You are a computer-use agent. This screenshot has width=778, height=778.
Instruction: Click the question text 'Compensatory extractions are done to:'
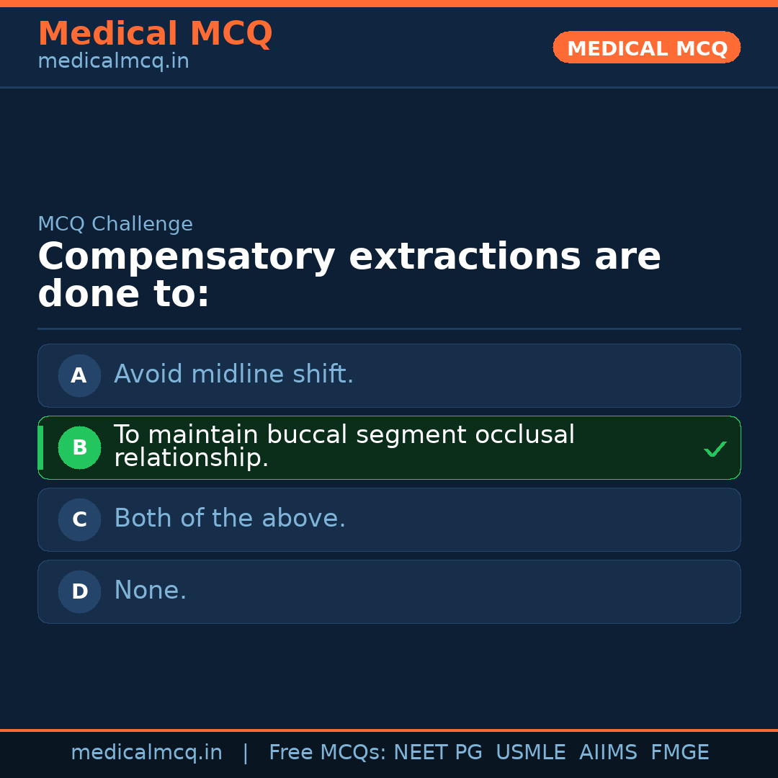349,276
